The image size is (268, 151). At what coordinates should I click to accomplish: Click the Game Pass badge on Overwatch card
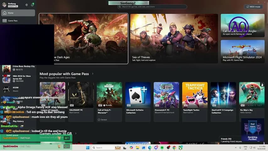[157, 105]
